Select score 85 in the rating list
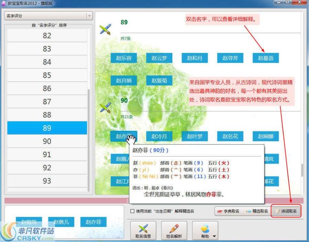 click(x=47, y=75)
